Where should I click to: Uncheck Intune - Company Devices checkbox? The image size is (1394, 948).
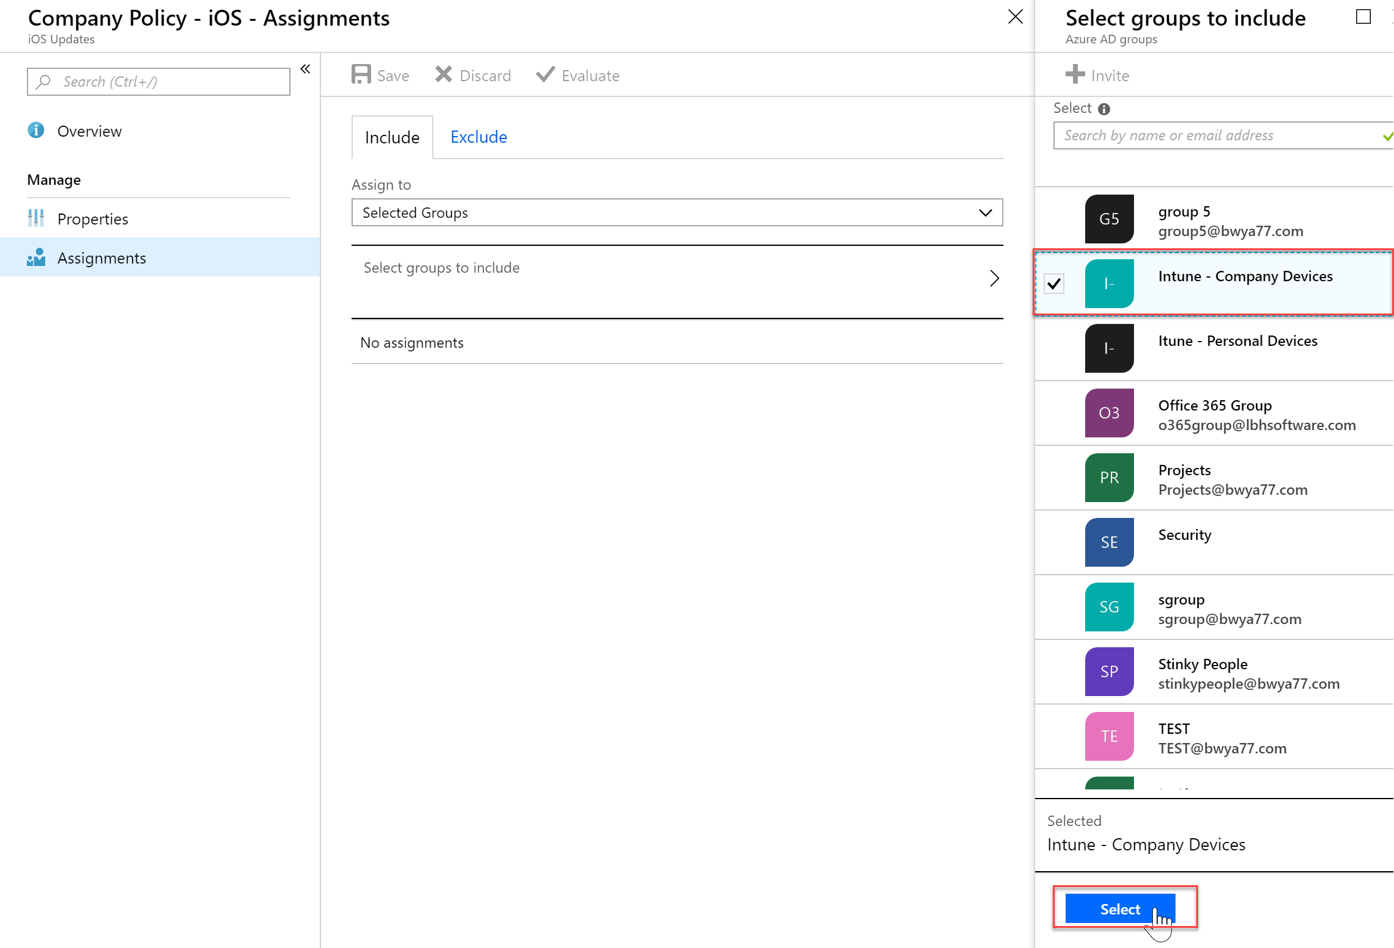1054,284
